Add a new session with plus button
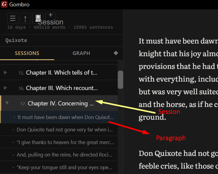This screenshot has width=218, height=174. click(51, 18)
